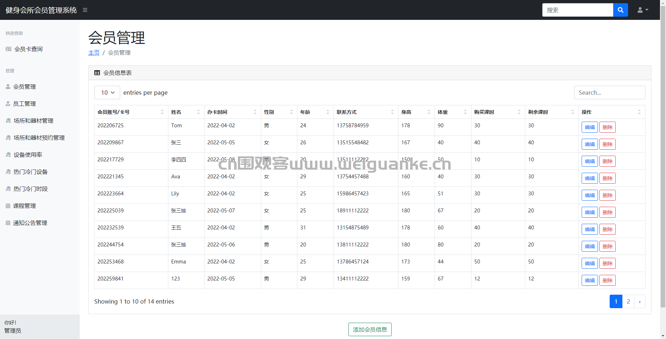The height and width of the screenshot is (339, 666).
Task: Toggle the sidebar hamburger menu icon
Action: click(x=85, y=10)
